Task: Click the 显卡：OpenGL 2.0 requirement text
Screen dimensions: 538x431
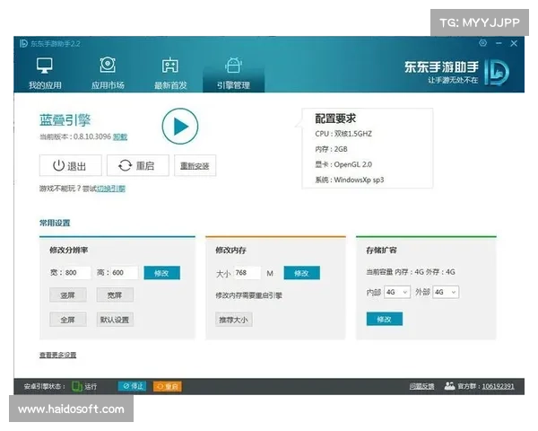Action: coord(343,164)
